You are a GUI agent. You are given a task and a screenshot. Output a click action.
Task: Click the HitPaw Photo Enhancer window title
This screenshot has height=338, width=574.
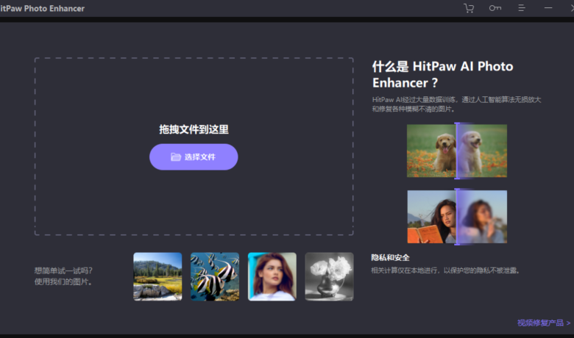(x=42, y=8)
